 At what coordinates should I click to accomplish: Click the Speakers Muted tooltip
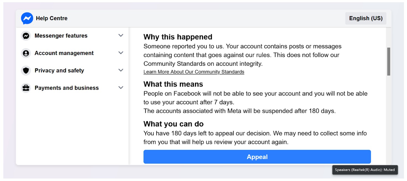tap(365, 170)
